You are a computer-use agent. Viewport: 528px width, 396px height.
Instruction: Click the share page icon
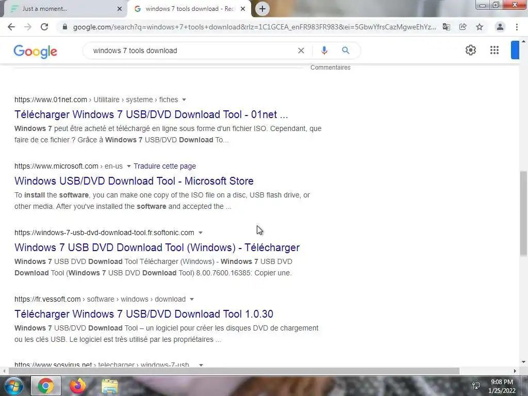coord(463,27)
